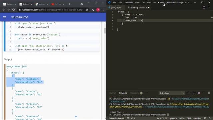Close the terminal panel
The width and height of the screenshot is (213, 120).
[x=209, y=93]
